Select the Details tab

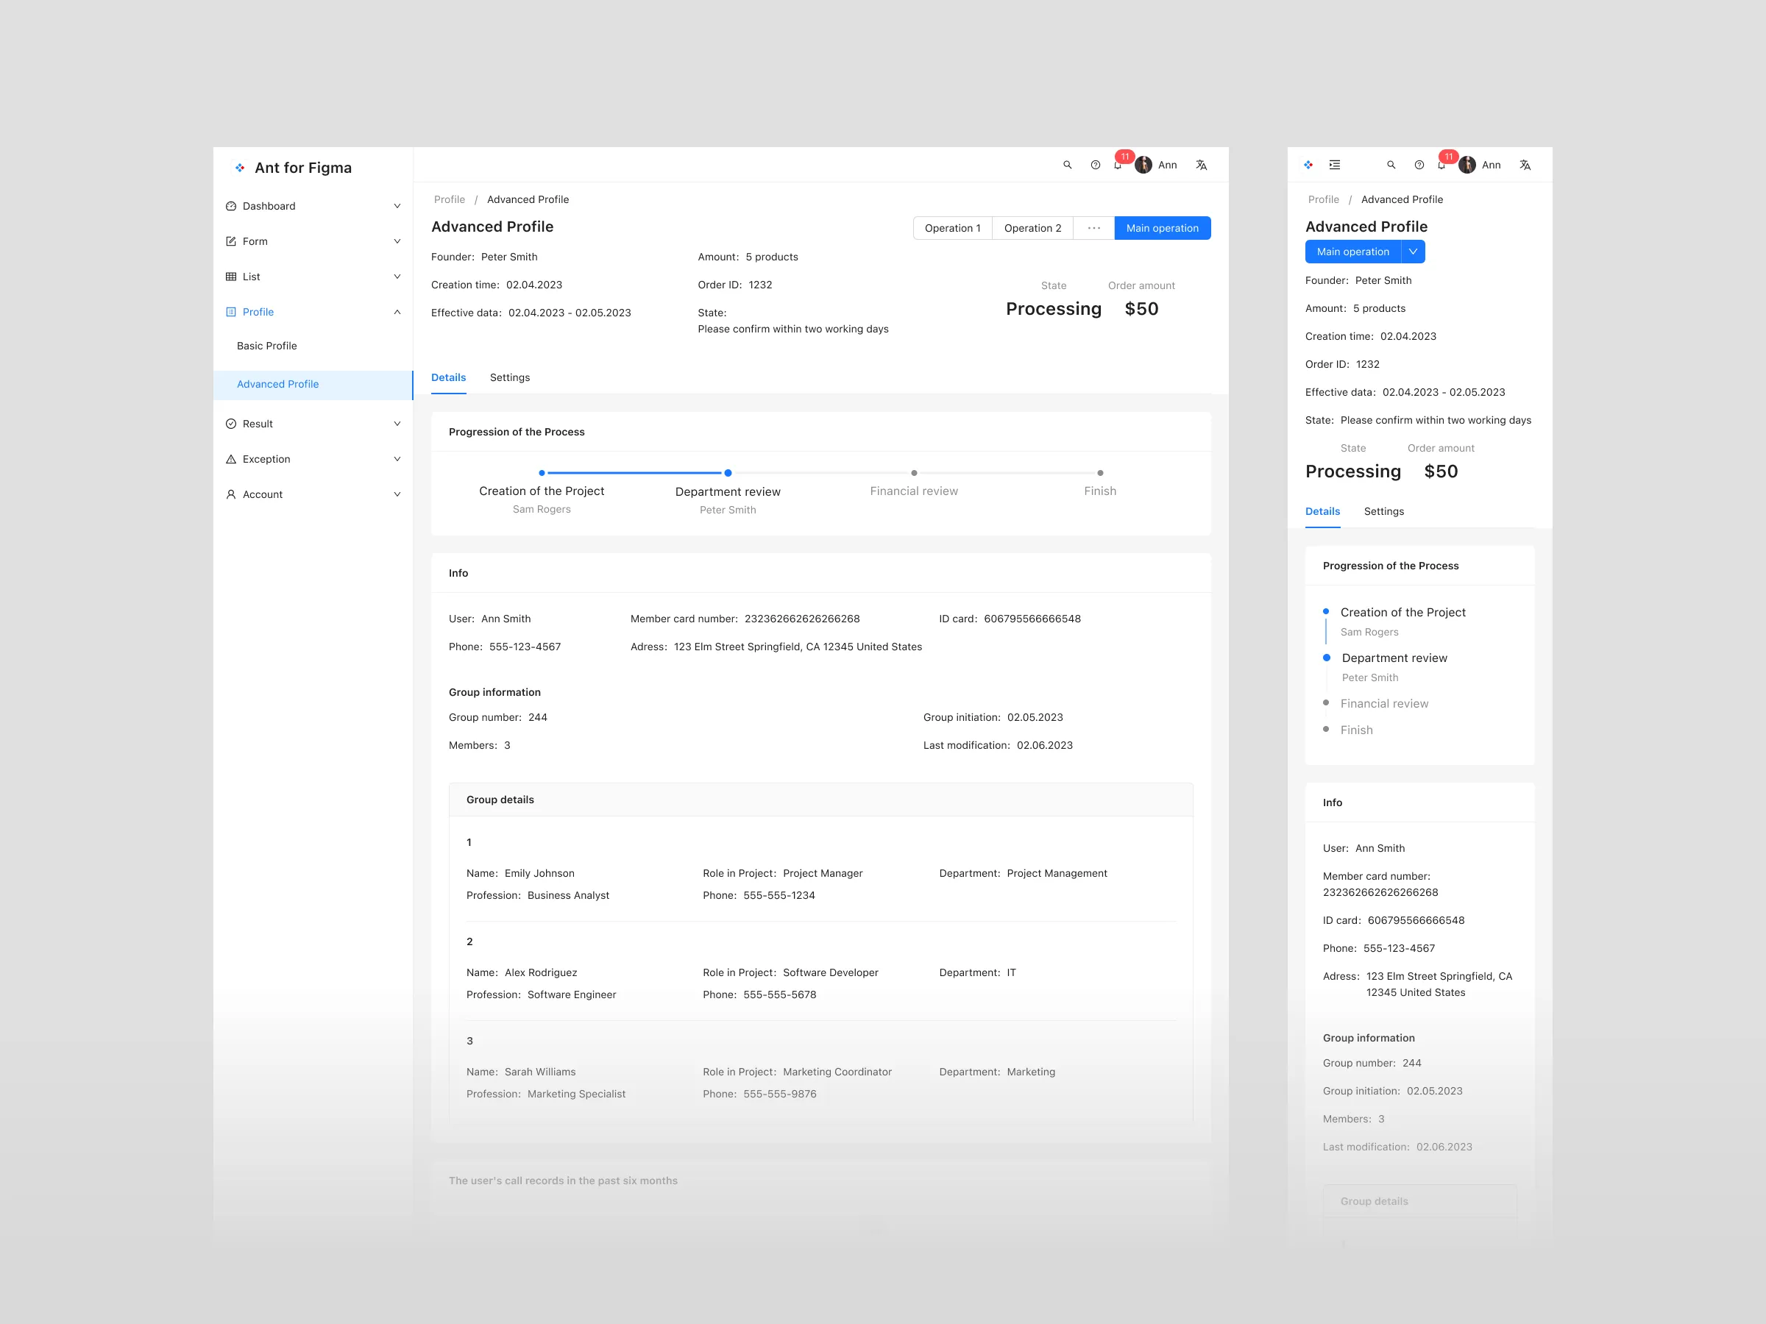pyautogui.click(x=449, y=377)
